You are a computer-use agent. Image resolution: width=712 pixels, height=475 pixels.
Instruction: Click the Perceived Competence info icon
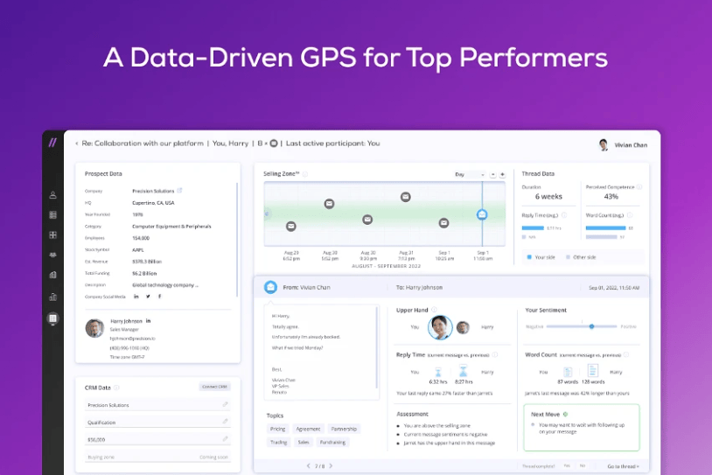pyautogui.click(x=639, y=187)
